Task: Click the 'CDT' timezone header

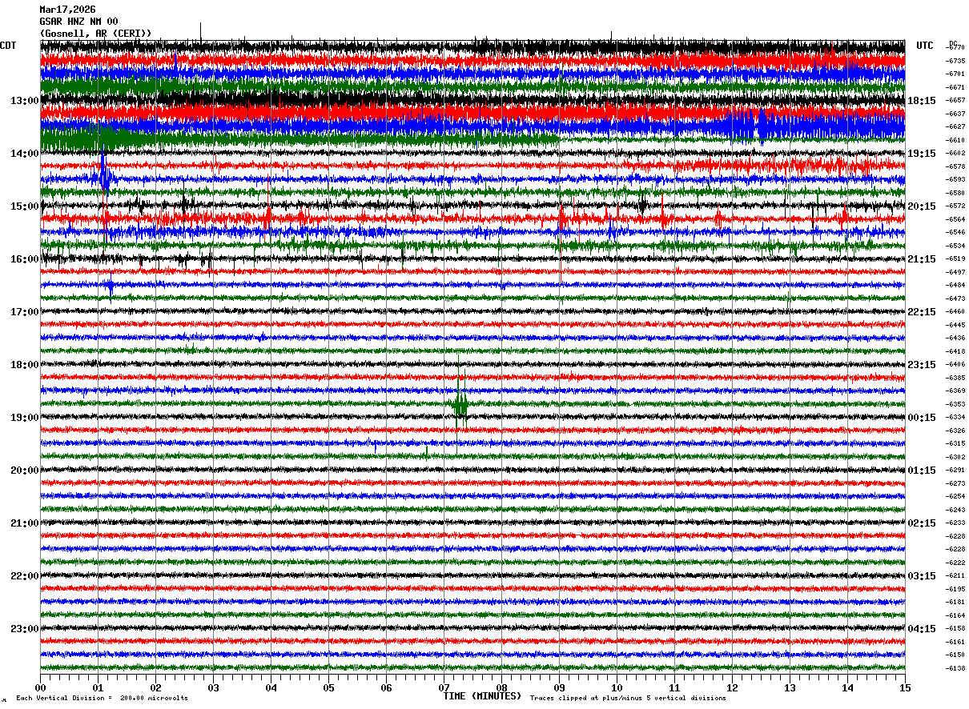Action: coord(9,46)
